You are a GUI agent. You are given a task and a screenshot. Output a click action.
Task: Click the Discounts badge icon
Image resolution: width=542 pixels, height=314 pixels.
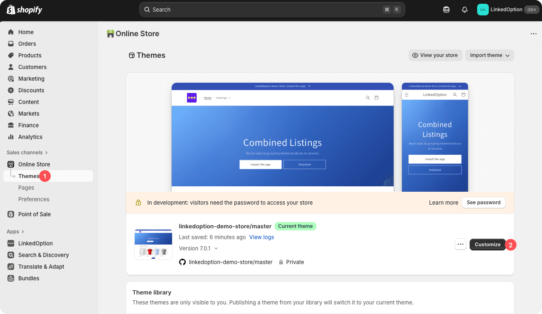(x=11, y=90)
